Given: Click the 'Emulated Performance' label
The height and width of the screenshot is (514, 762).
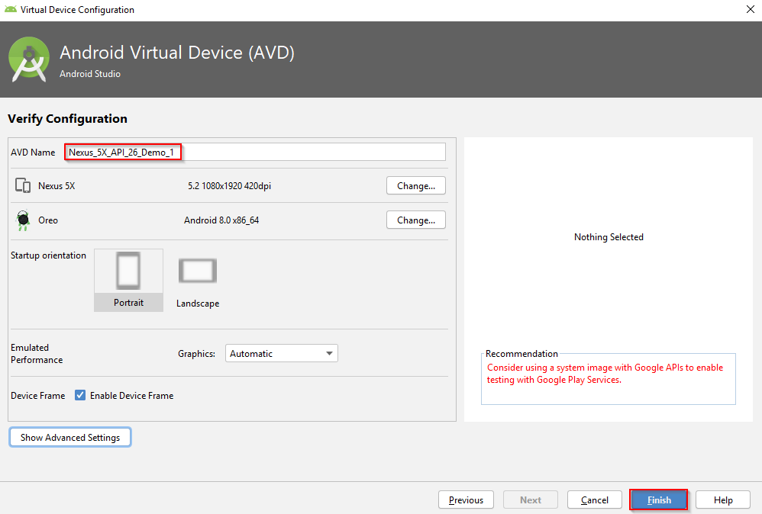Looking at the screenshot, I should pos(37,354).
